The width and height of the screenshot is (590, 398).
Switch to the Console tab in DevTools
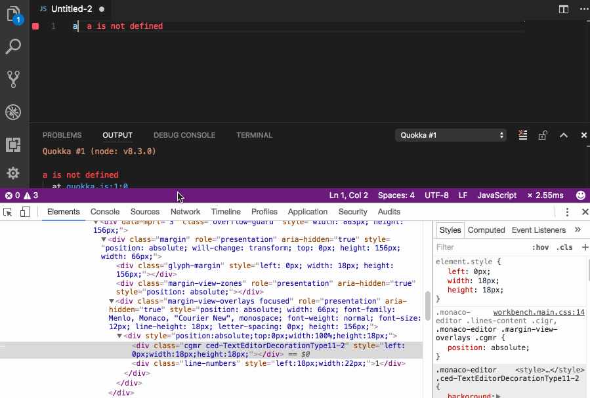pos(105,212)
